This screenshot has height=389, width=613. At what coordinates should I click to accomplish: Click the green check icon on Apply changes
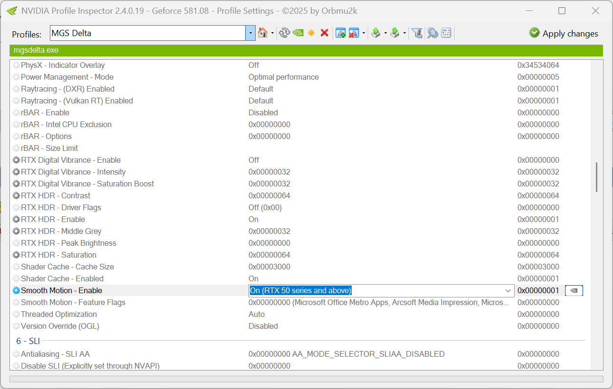(535, 33)
